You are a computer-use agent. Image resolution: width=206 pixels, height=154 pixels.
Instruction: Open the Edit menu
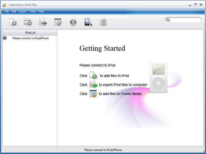14,11
